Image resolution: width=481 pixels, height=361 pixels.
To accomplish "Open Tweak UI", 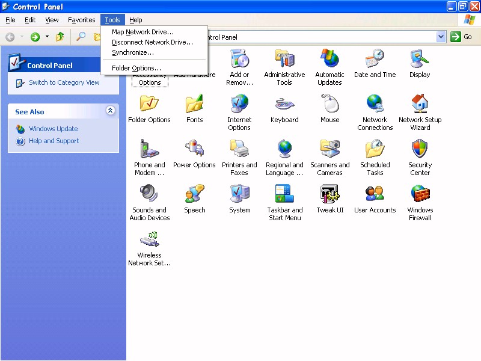I will [329, 199].
